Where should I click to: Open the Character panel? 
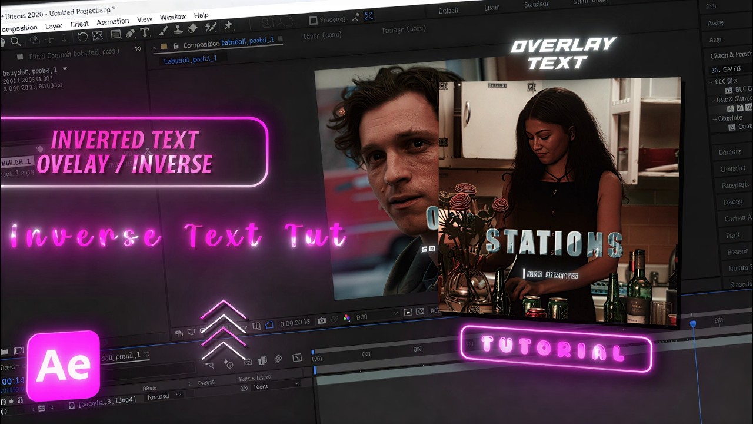coord(733,168)
